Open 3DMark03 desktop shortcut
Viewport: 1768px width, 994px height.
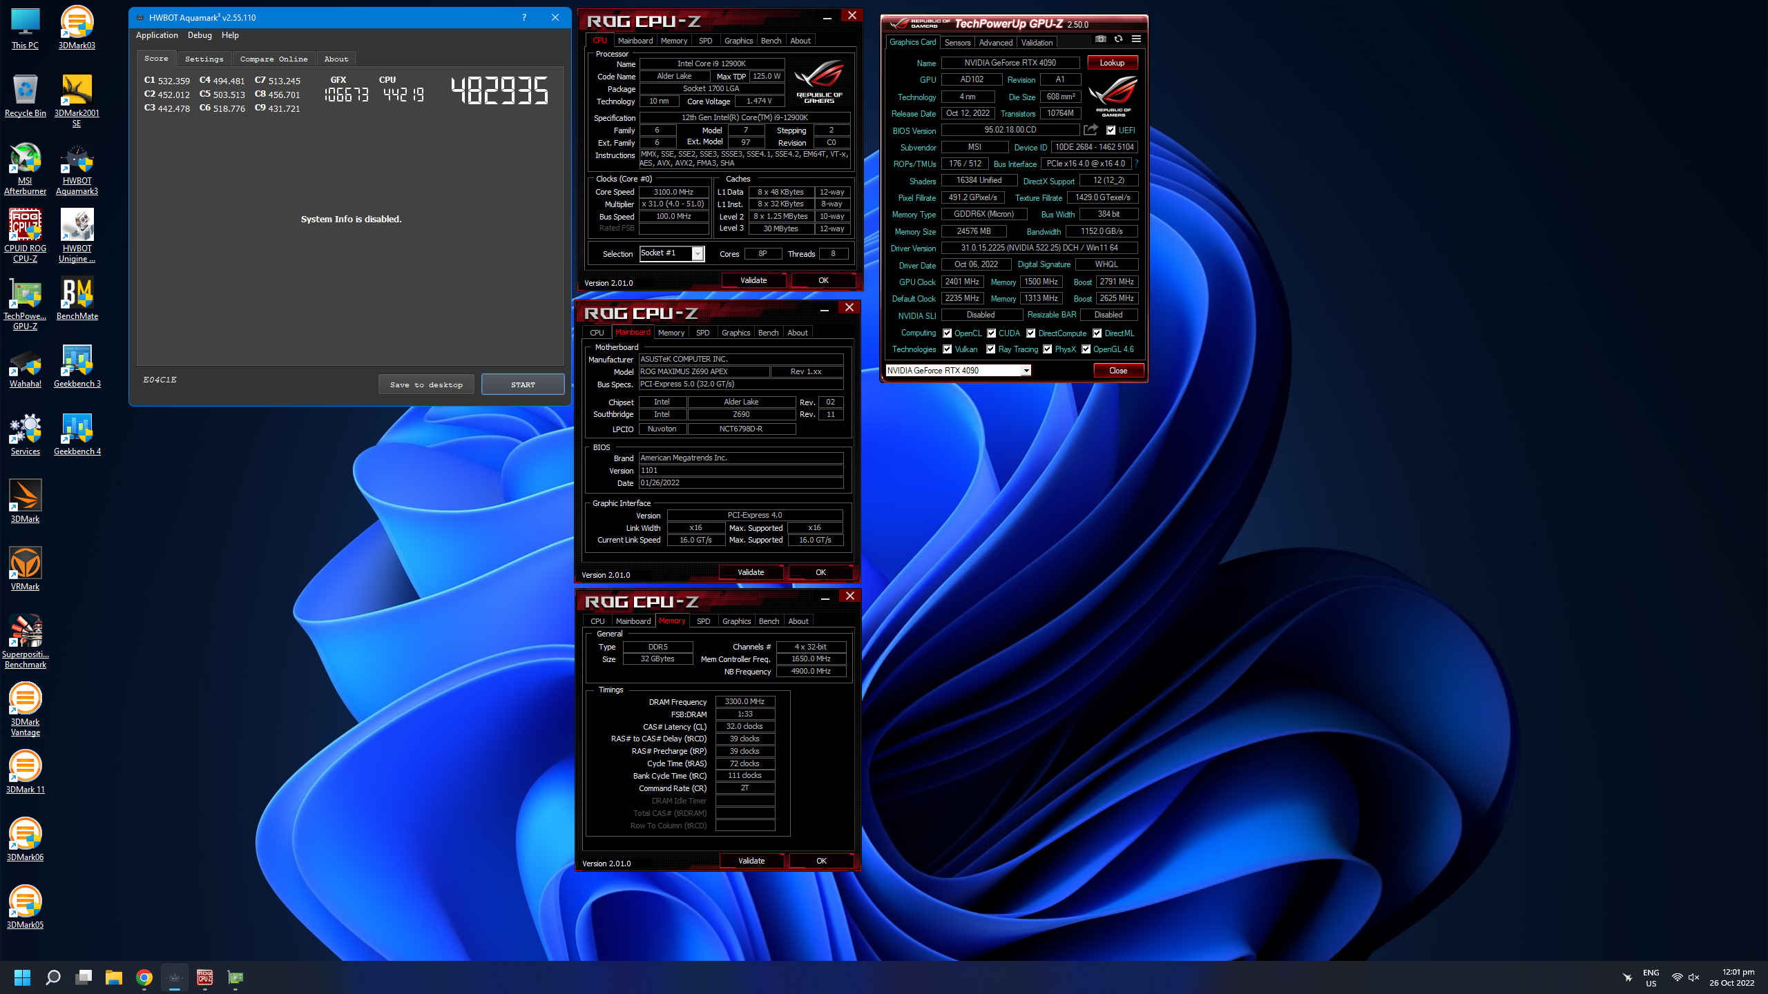click(x=77, y=29)
